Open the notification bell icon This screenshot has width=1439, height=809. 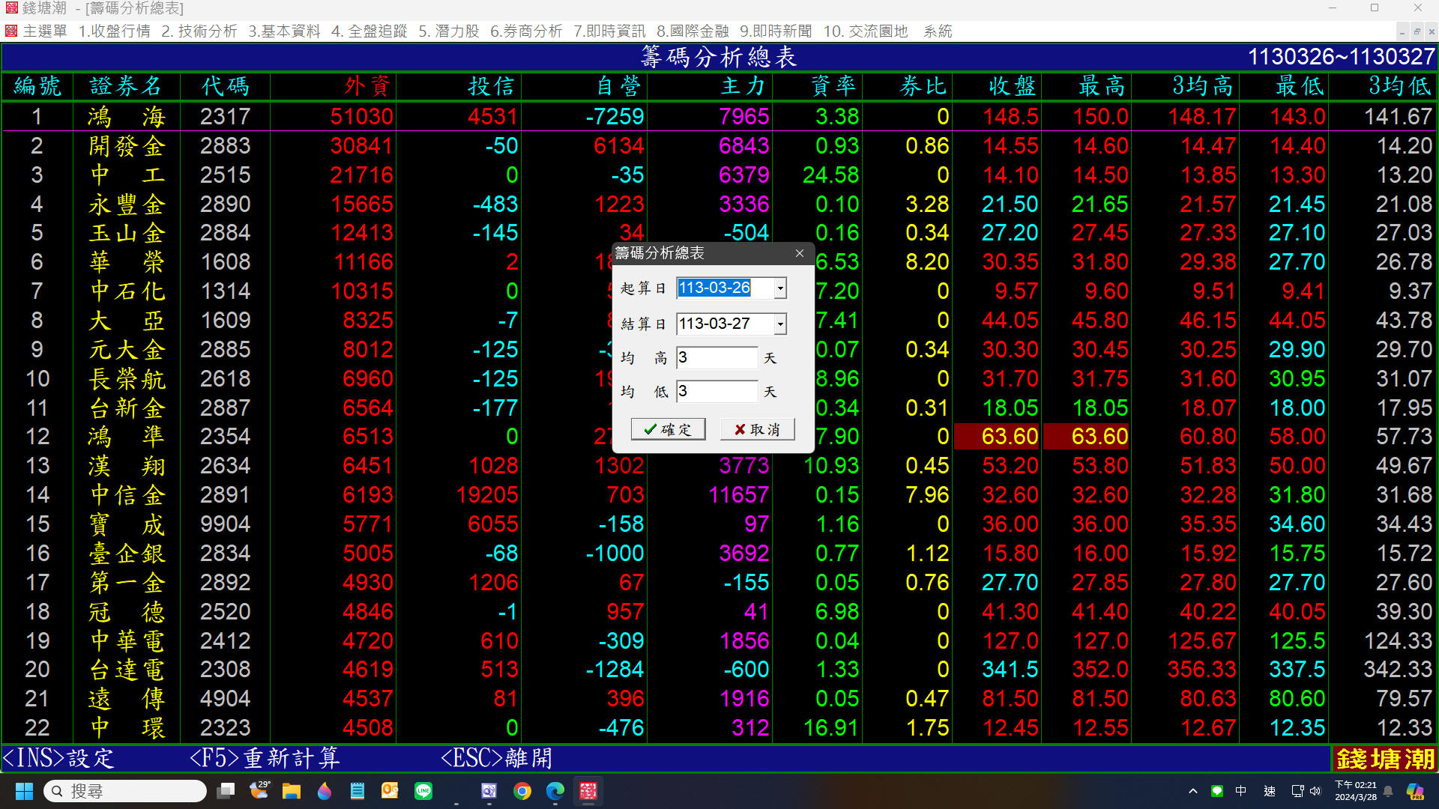[x=1388, y=791]
